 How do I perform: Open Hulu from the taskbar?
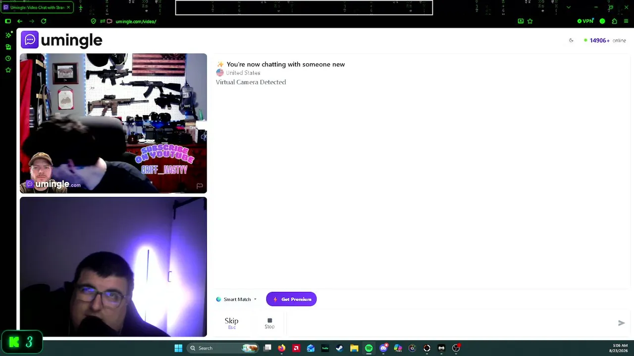[x=325, y=348]
